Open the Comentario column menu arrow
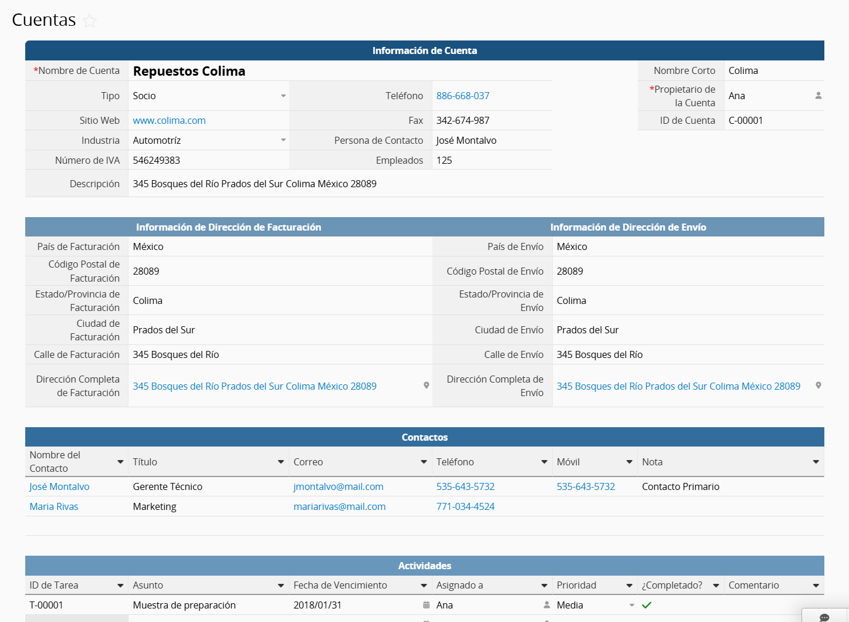The width and height of the screenshot is (849, 622). (x=816, y=586)
